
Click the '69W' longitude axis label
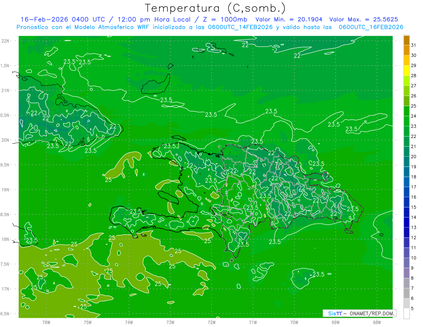(x=336, y=322)
